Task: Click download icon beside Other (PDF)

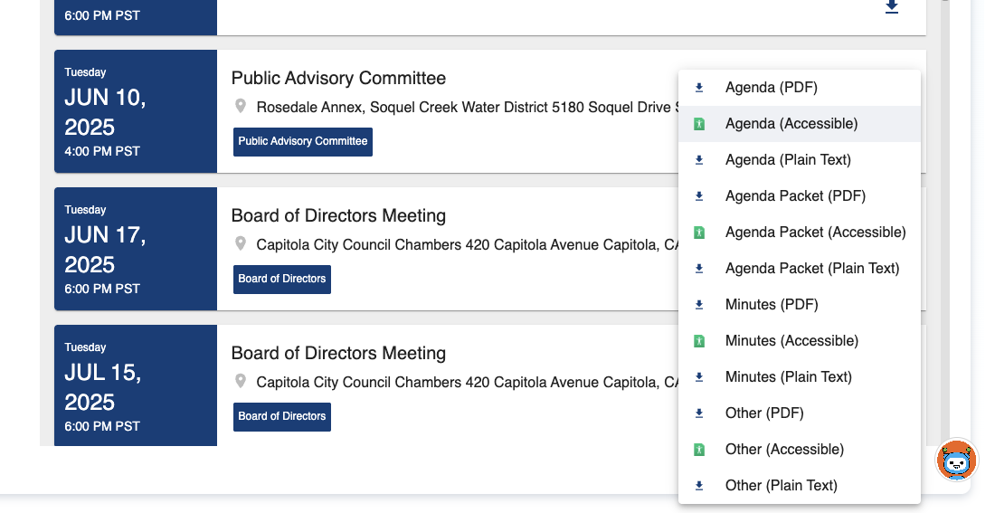Action: pyautogui.click(x=699, y=413)
